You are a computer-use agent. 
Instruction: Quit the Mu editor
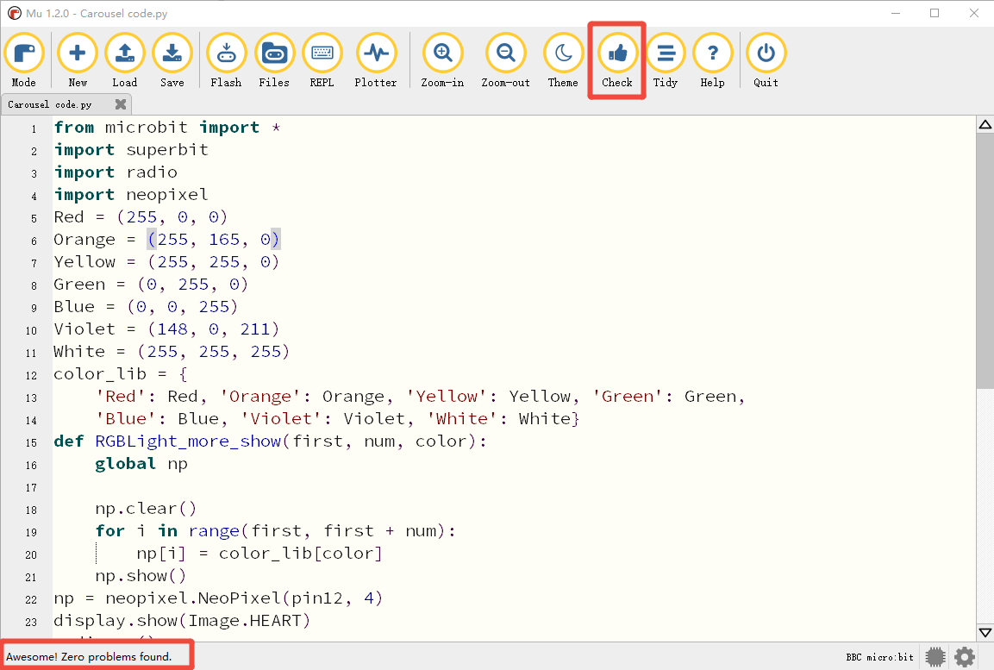[x=766, y=61]
